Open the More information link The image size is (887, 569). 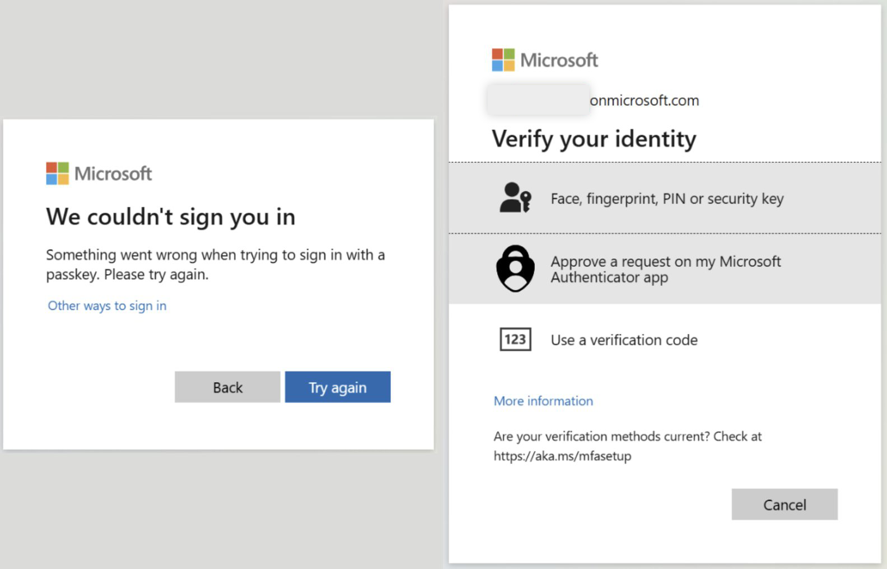click(x=543, y=401)
